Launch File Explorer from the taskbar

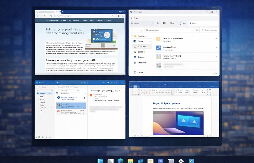coord(130,161)
